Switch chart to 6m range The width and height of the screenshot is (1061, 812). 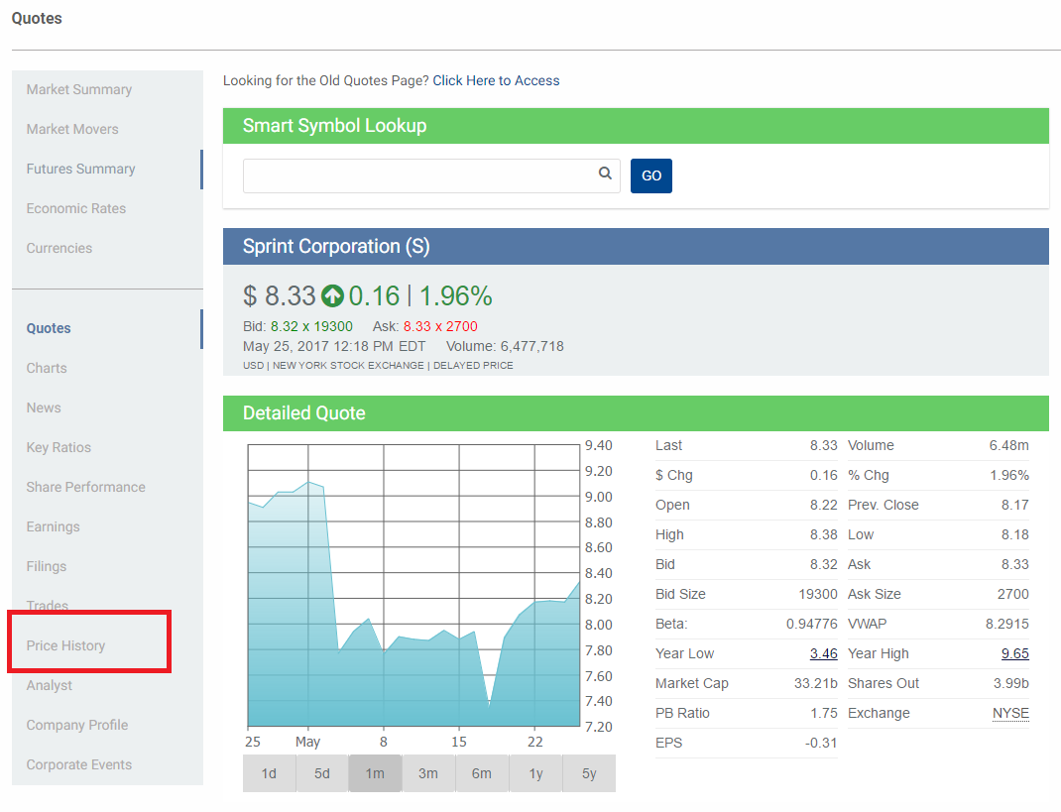click(x=482, y=773)
